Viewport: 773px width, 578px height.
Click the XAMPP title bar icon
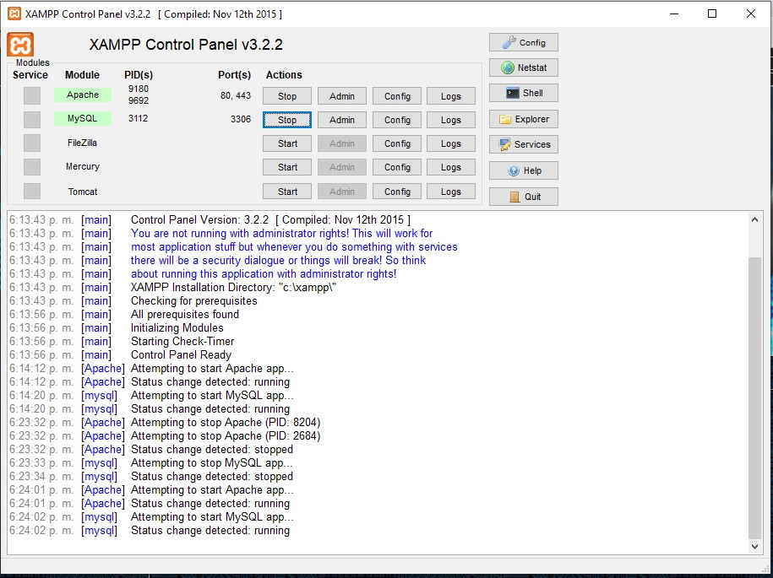[14, 14]
